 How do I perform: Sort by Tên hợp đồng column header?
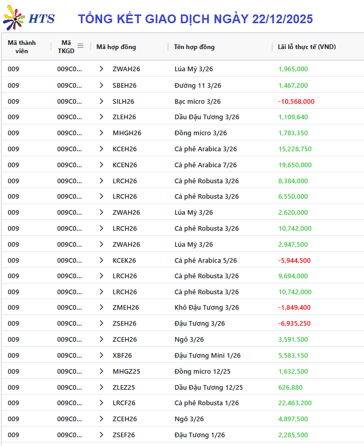click(x=194, y=47)
